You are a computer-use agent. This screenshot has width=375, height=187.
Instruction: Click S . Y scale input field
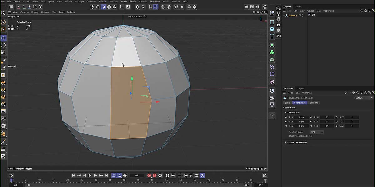click(352, 122)
